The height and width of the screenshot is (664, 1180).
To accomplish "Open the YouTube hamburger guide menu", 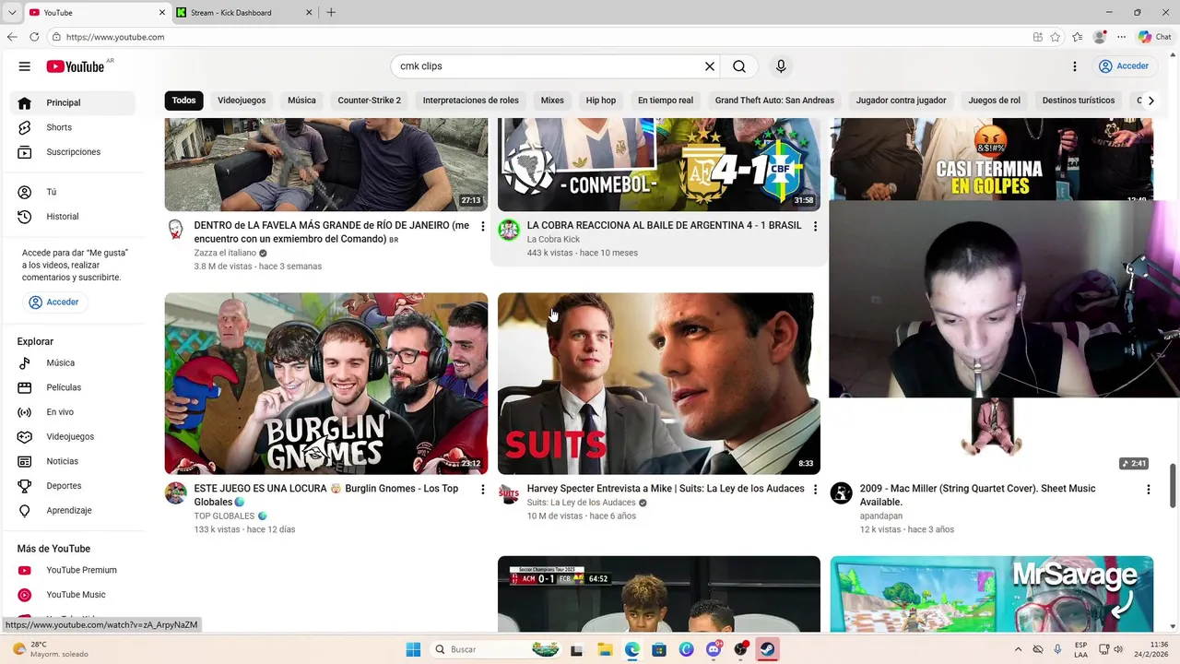I will [25, 66].
